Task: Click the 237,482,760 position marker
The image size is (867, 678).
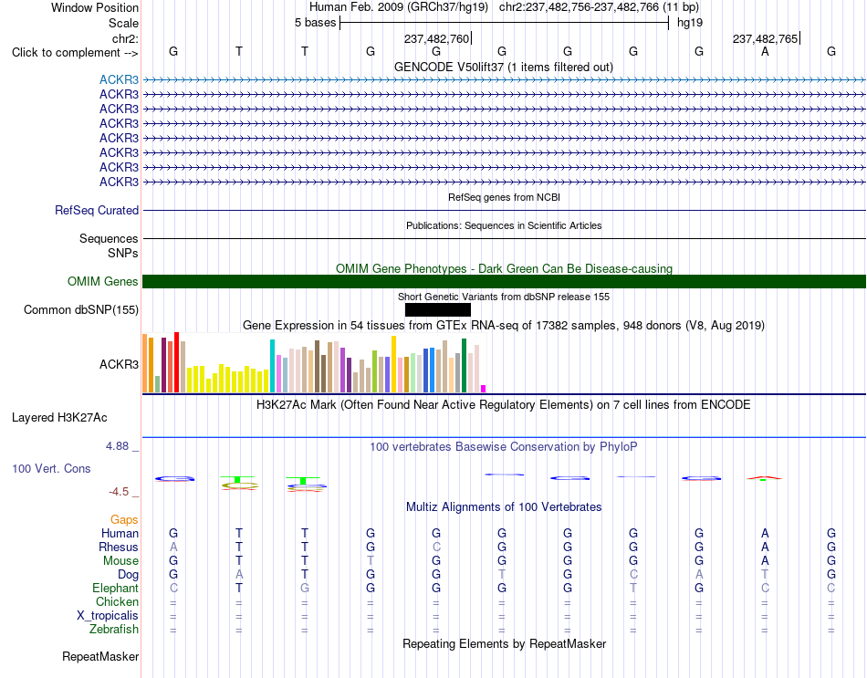Action: (437, 38)
